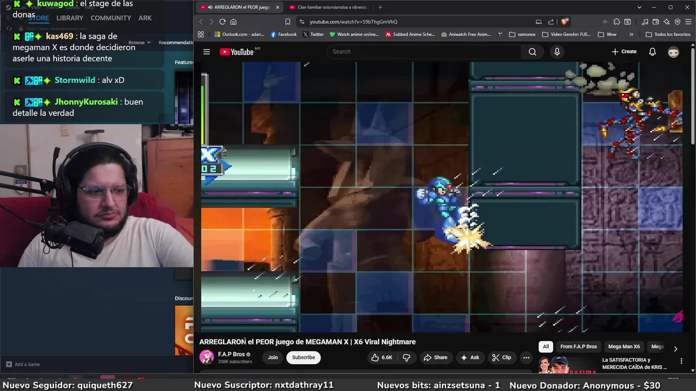Open the browser extensions puzzle icon
The height and width of the screenshot is (391, 696).
click(617, 22)
